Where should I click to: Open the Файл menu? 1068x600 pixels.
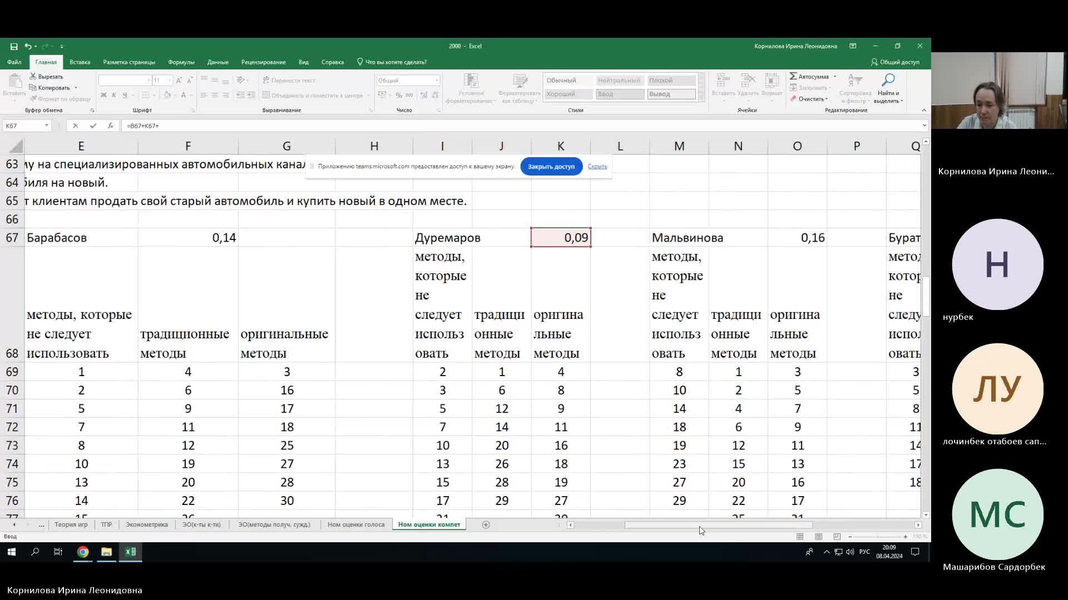coord(14,62)
